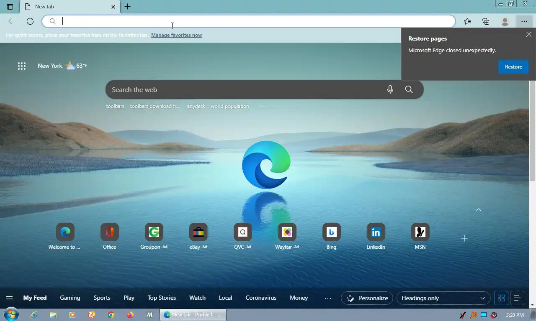Go back with the back arrow
The height and width of the screenshot is (321, 536).
click(x=12, y=21)
